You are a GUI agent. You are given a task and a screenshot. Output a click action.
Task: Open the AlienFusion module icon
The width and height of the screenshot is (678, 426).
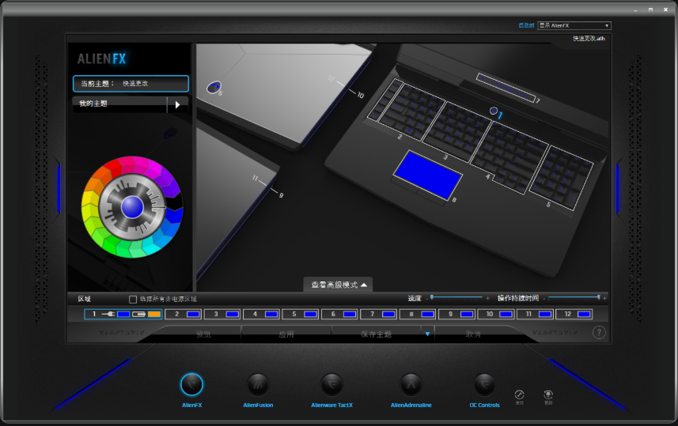coord(258,384)
